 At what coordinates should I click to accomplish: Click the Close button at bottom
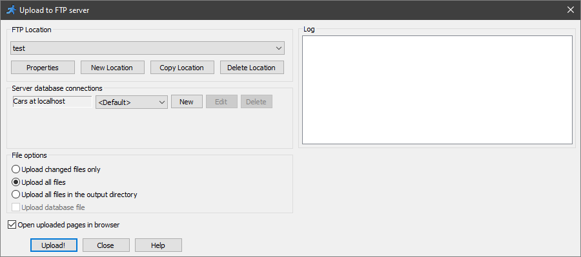tap(106, 245)
